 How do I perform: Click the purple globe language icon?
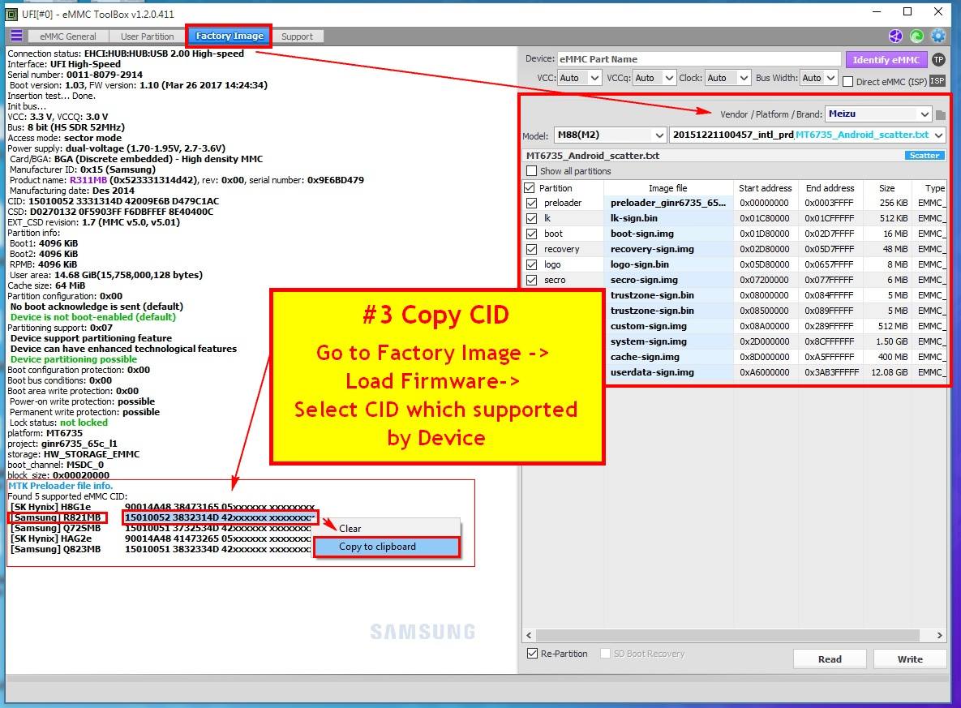click(895, 36)
